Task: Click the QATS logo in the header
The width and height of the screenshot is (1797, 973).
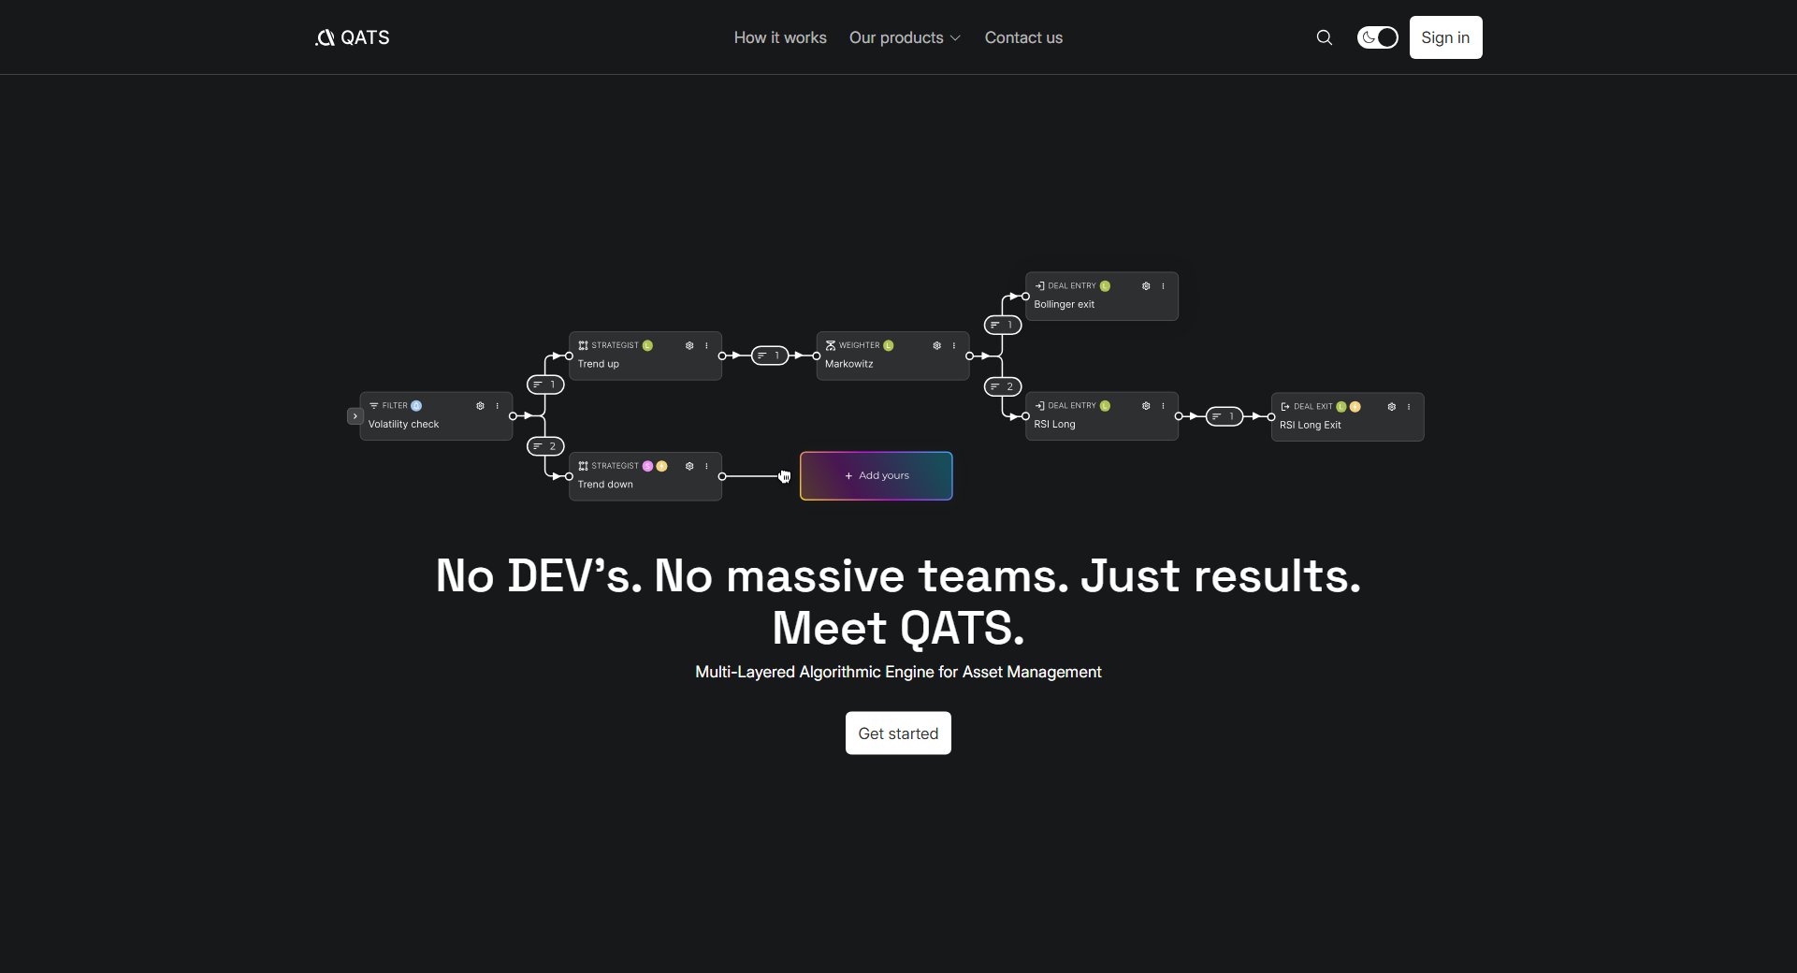Action: pos(352,37)
